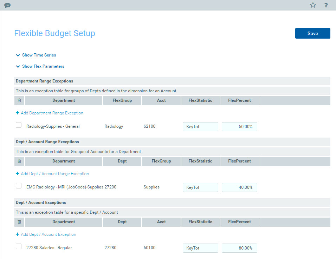The height and width of the screenshot is (259, 336).
Task: Click trash icon in Dept / Account Range Exceptions header
Action: click(x=19, y=161)
